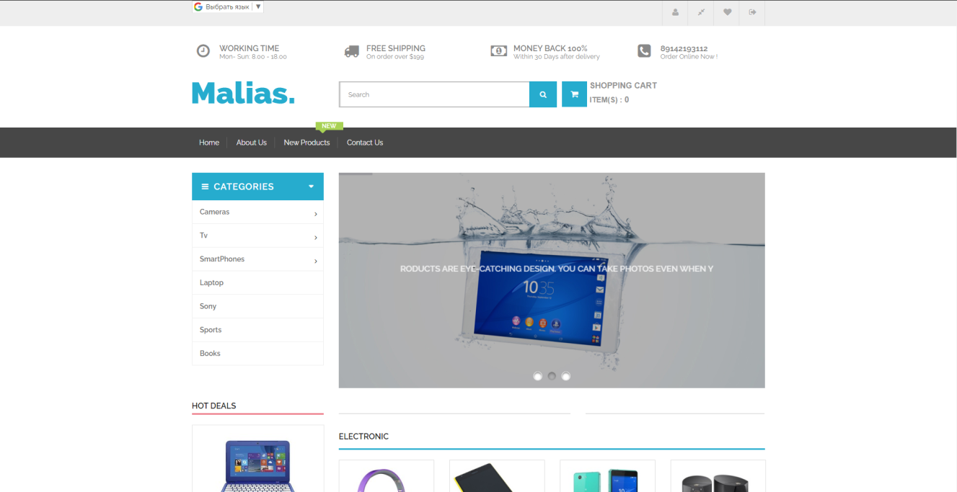Click the banknote icon beside Money Back
The height and width of the screenshot is (492, 957).
(498, 50)
